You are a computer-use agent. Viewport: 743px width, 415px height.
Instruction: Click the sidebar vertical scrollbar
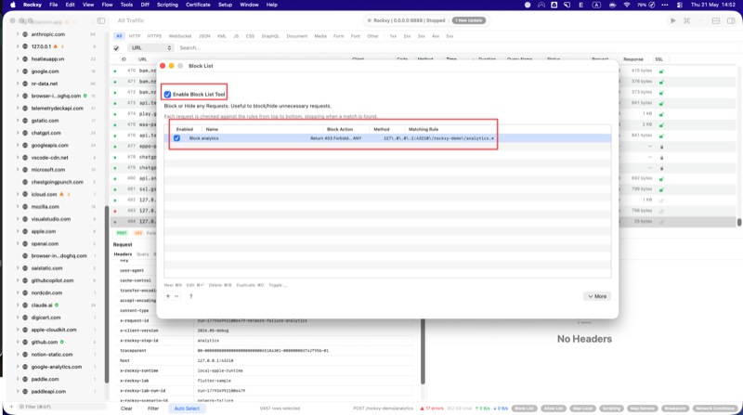click(x=107, y=293)
